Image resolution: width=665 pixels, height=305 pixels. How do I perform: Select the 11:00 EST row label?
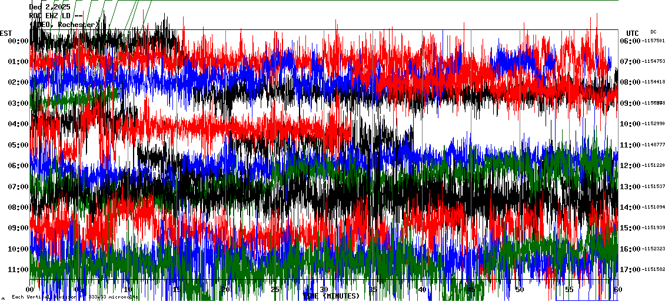(19, 270)
